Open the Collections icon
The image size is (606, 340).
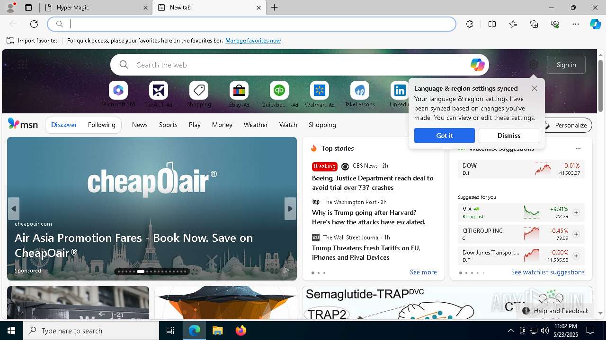click(534, 24)
